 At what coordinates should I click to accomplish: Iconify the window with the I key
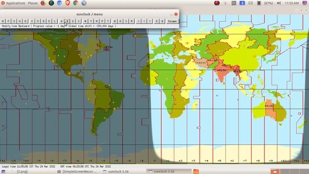[x=126, y=21]
